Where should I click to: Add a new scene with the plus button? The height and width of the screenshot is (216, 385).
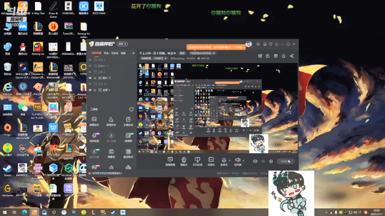tap(133, 53)
